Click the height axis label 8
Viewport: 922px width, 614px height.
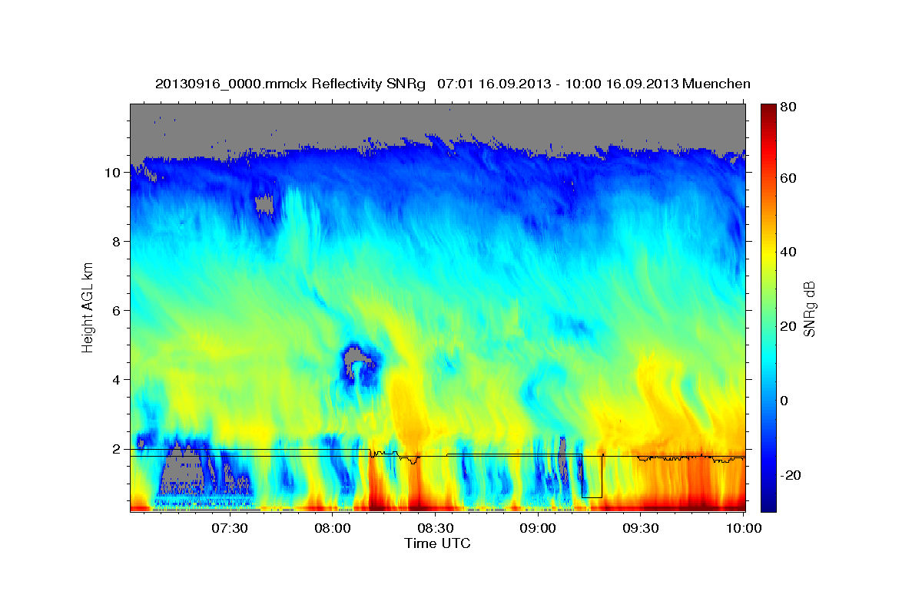tap(118, 242)
